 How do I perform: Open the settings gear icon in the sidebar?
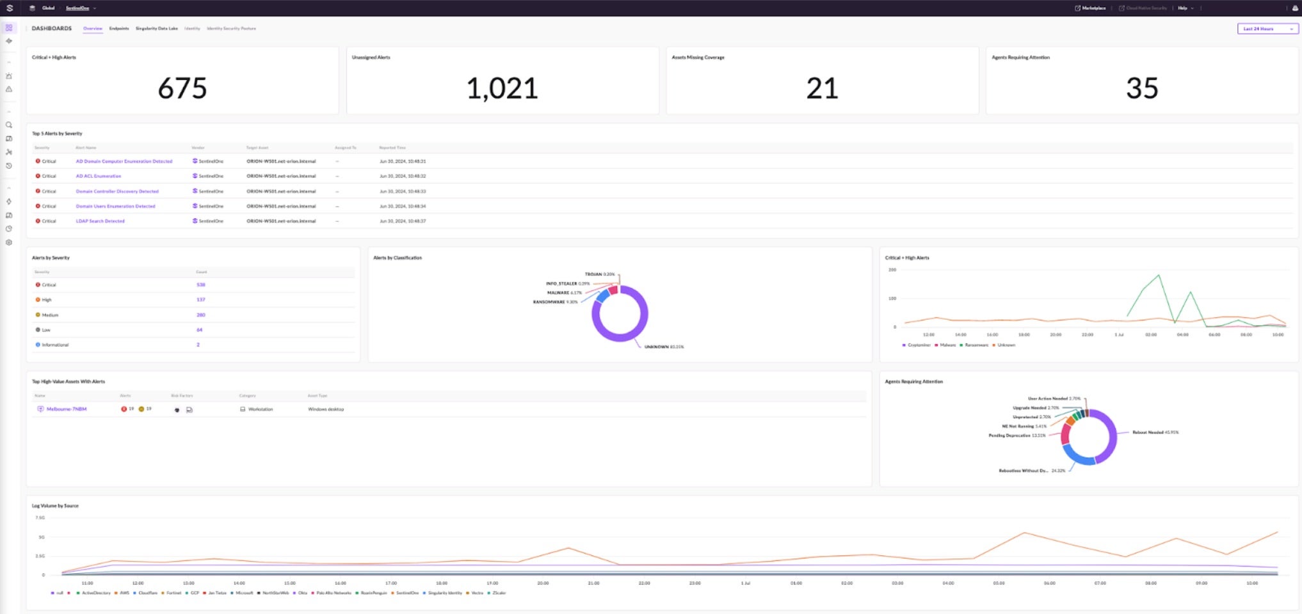pos(9,242)
